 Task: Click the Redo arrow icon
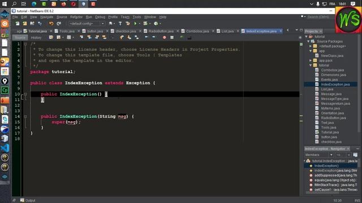pos(59,24)
